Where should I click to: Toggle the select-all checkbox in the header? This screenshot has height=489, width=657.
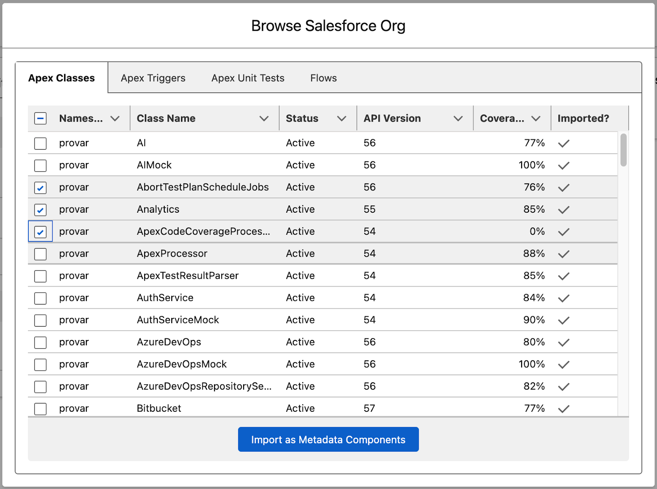[x=40, y=119]
